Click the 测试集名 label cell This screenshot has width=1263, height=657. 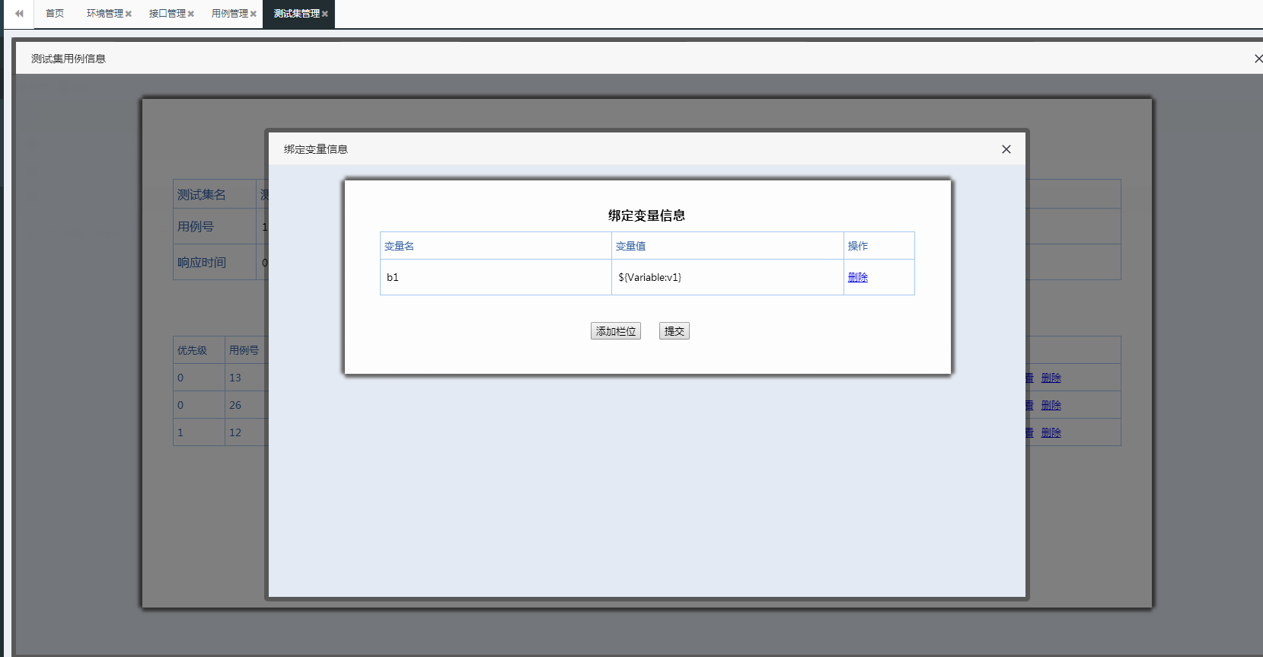click(215, 195)
